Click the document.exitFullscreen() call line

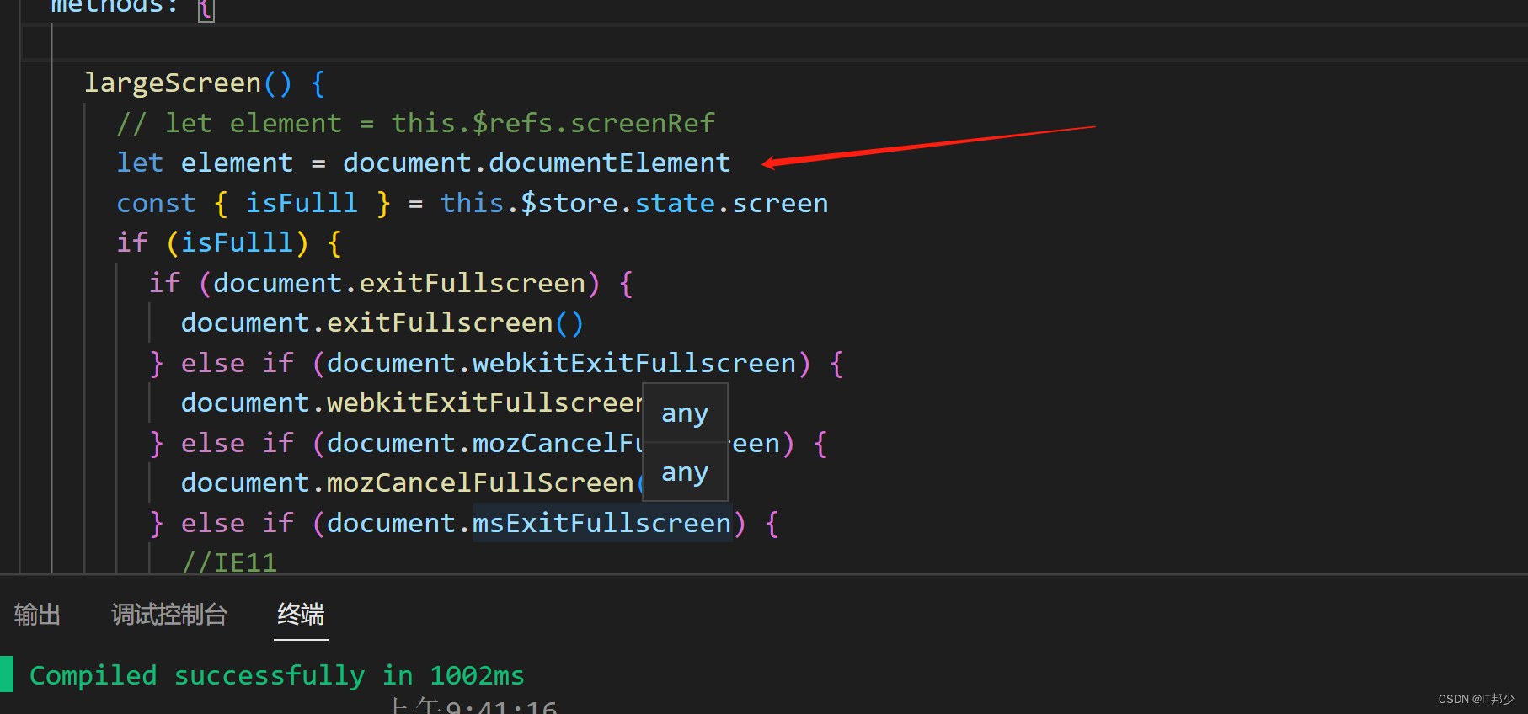382,322
